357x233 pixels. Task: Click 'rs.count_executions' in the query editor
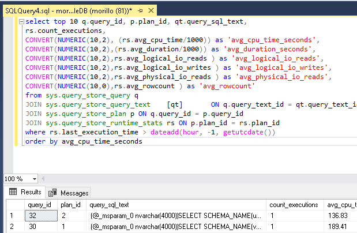point(63,31)
